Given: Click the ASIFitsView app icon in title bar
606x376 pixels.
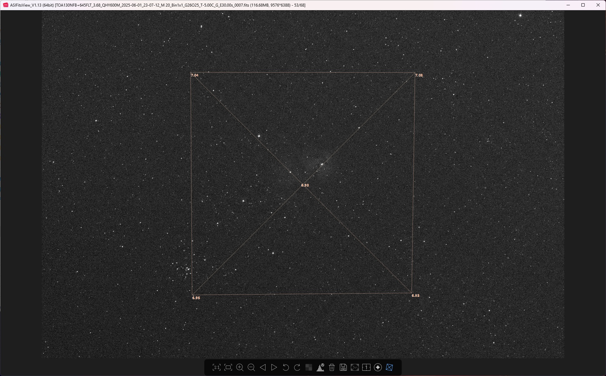Looking at the screenshot, I should pos(6,5).
